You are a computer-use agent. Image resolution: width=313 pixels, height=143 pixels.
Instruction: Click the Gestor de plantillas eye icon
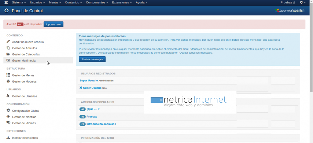pyautogui.click(x=8, y=117)
